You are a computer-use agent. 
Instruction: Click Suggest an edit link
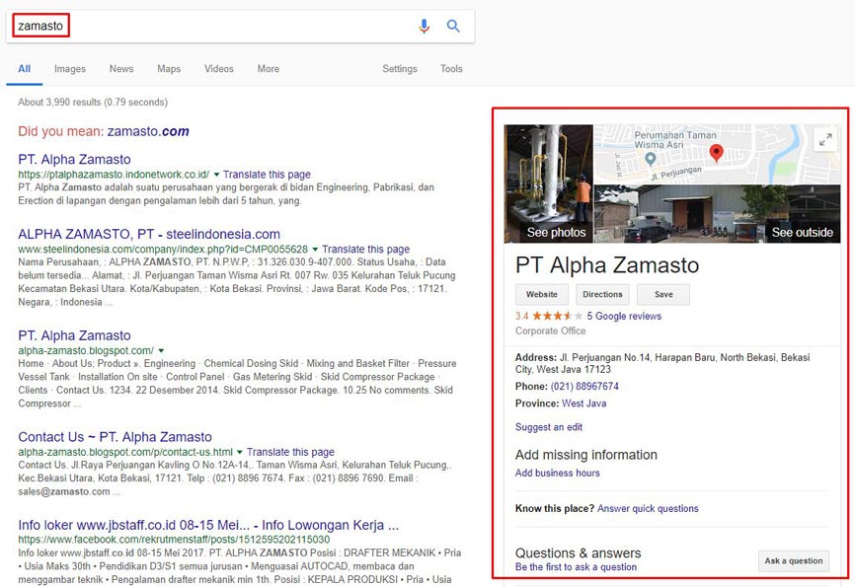pyautogui.click(x=548, y=426)
